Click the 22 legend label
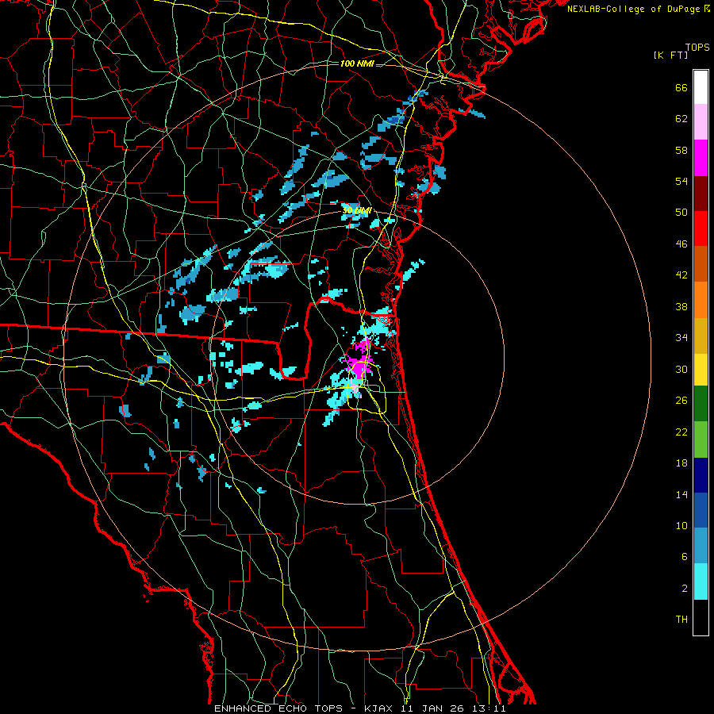The width and height of the screenshot is (714, 714). 681,432
